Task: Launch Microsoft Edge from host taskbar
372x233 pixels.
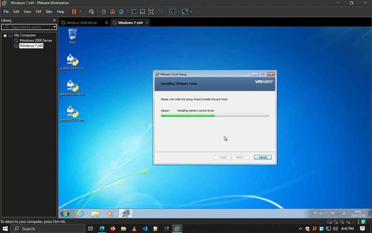Action: click(102, 229)
